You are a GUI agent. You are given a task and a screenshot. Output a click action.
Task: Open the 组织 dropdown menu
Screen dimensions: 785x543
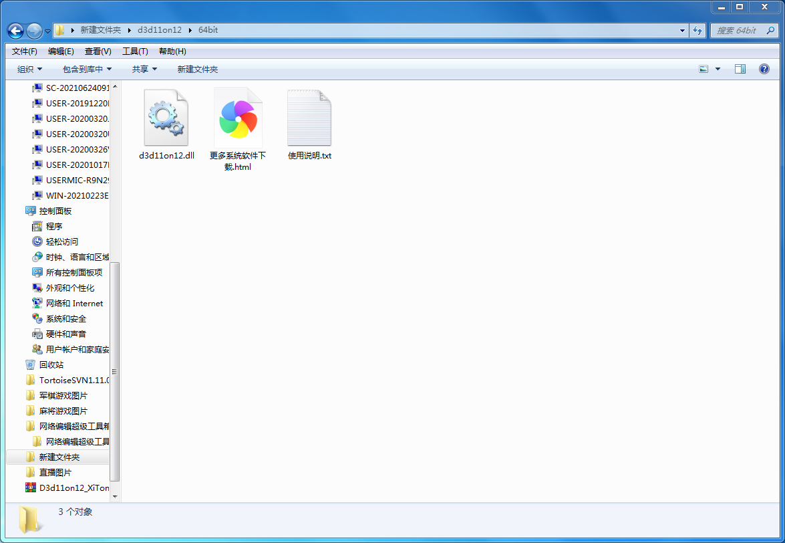click(29, 69)
